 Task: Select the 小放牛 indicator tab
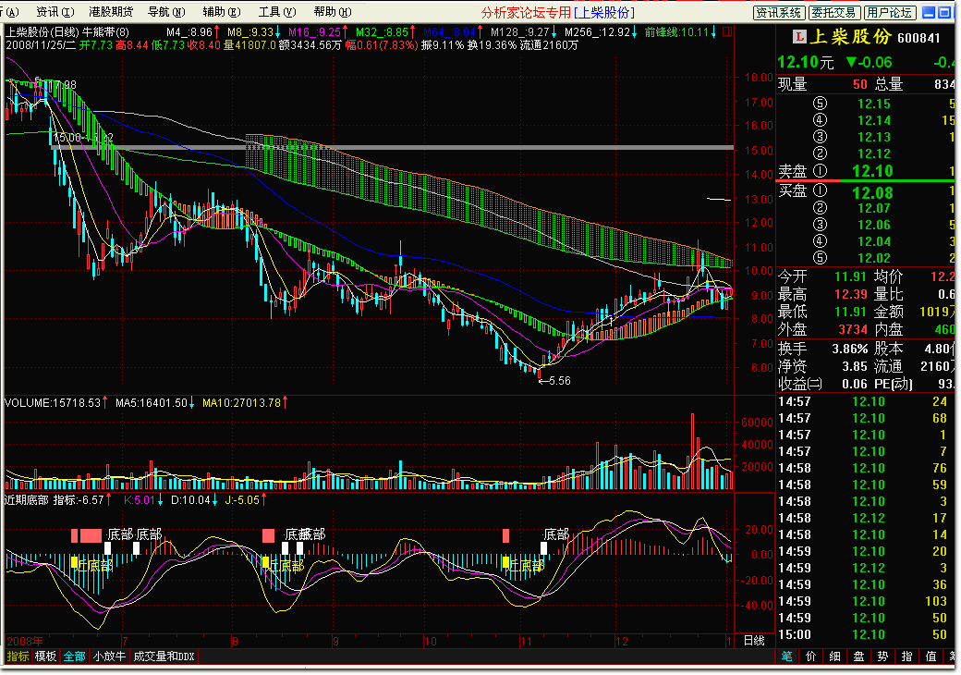(x=109, y=657)
